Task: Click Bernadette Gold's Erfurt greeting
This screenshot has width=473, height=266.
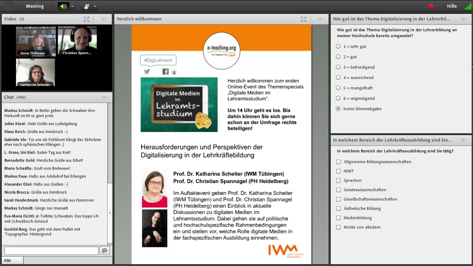Action: coord(44,160)
